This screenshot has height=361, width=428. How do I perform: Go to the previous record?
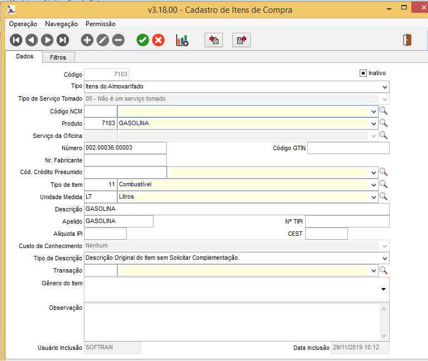32,40
